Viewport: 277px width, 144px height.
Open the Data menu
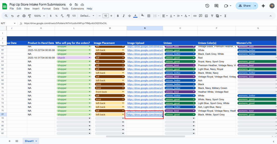pos(56,9)
